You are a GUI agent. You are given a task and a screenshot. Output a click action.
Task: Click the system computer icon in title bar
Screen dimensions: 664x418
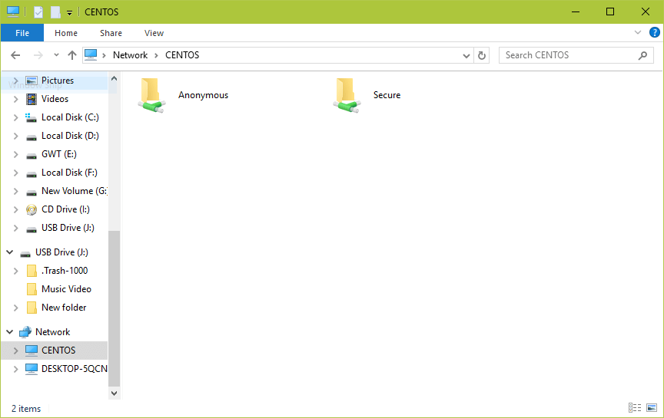click(x=13, y=12)
